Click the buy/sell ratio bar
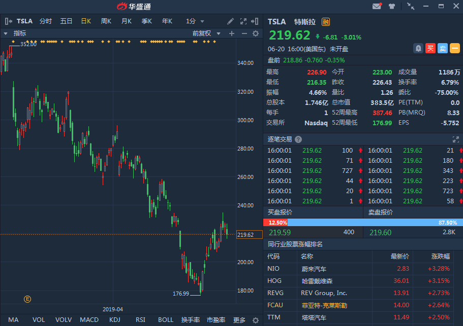The width and height of the screenshot is (463, 326). (x=363, y=223)
